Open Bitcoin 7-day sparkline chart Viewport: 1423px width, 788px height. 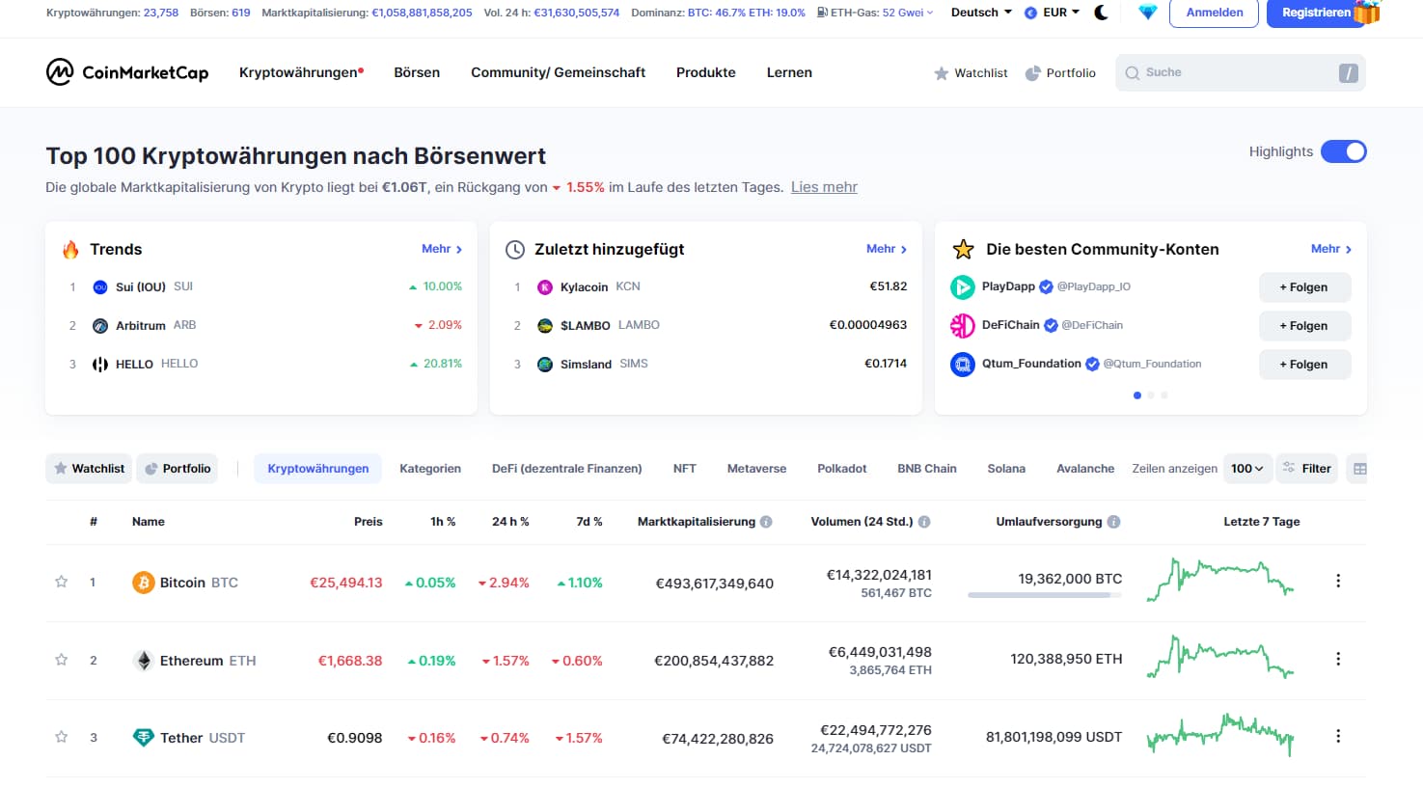pos(1220,580)
